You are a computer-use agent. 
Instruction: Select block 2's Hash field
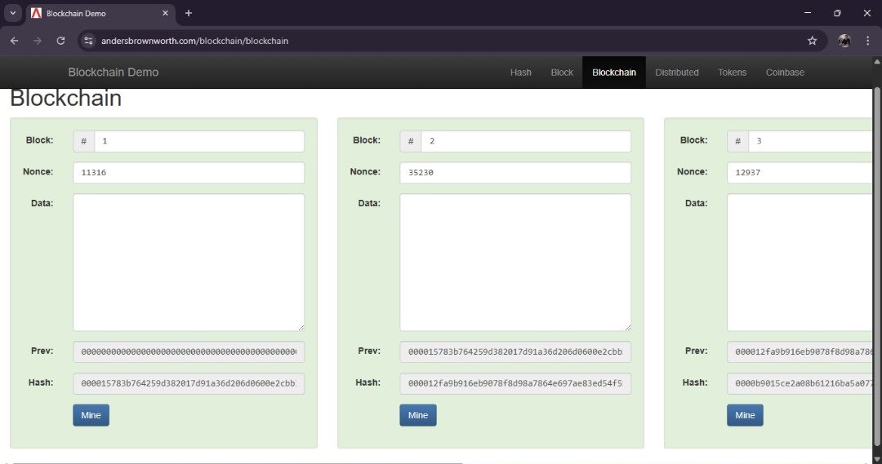tap(515, 383)
